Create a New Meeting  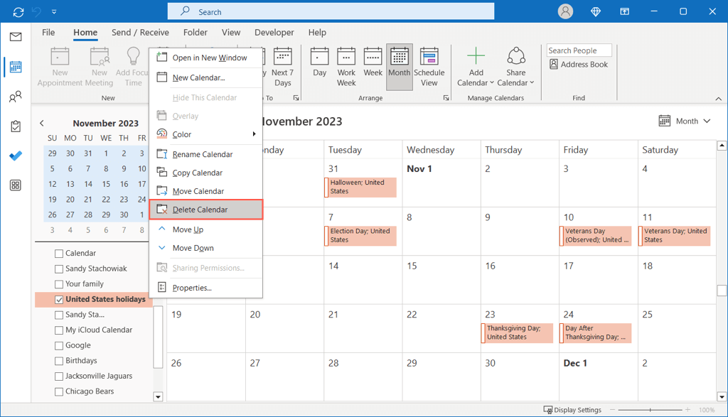pos(100,67)
